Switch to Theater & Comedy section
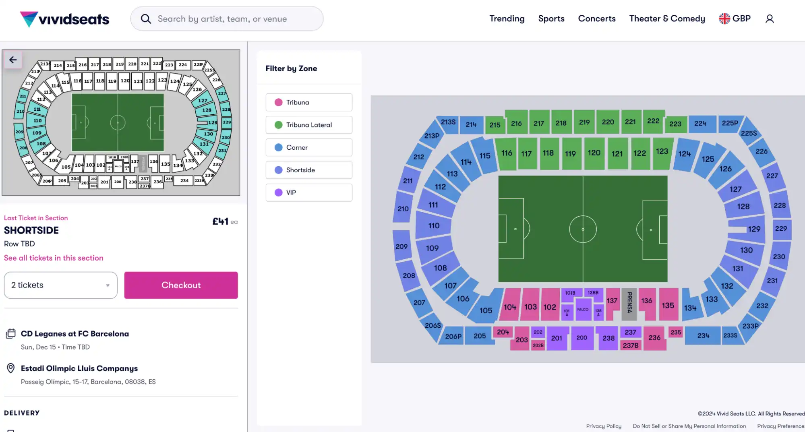The width and height of the screenshot is (805, 432). (666, 19)
